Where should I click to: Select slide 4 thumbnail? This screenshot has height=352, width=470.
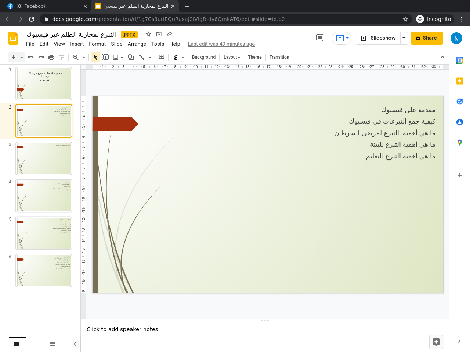(x=44, y=196)
